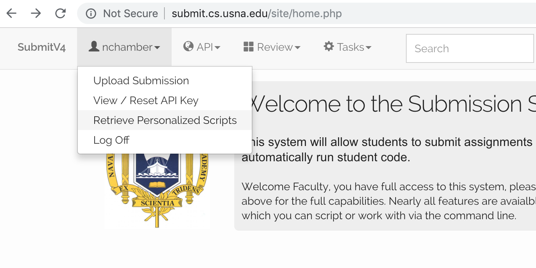Expand the API dropdown caret
The image size is (536, 268).
[217, 48]
